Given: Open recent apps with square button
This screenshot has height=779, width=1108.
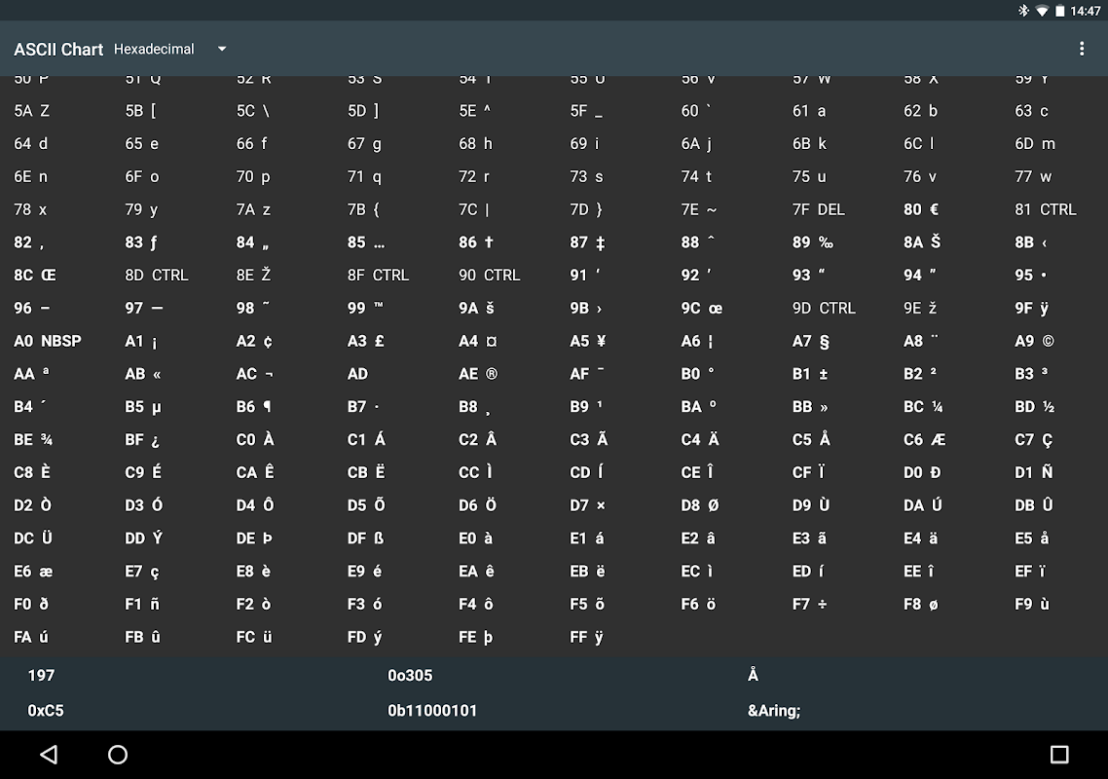Looking at the screenshot, I should [x=1058, y=755].
